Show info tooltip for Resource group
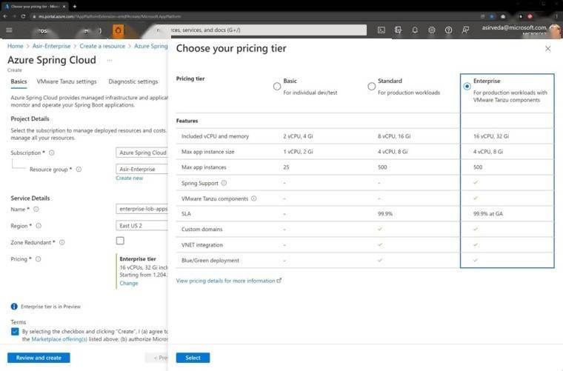 point(79,170)
